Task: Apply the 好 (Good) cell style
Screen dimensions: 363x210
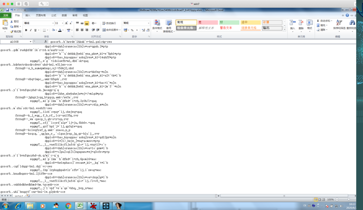Action: [x=229, y=22]
